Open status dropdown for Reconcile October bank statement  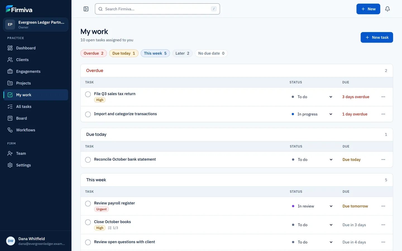(312, 160)
